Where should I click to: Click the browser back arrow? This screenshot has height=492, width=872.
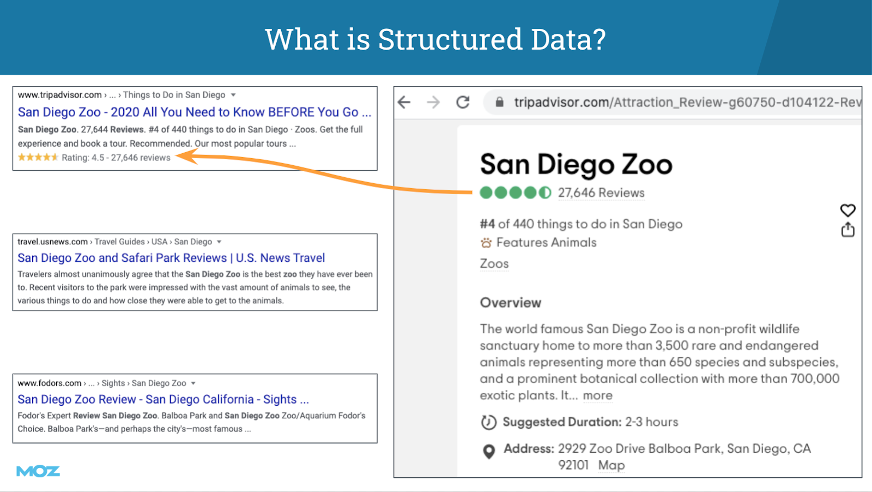(404, 102)
